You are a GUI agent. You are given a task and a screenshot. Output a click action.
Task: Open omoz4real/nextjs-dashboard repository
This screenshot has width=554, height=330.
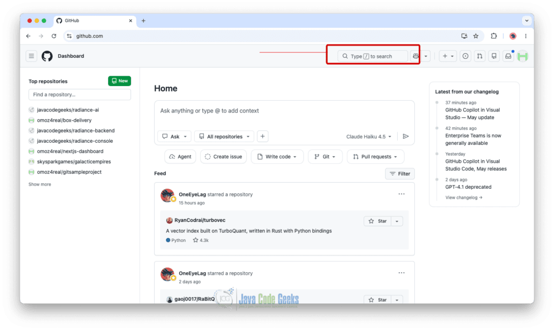(x=70, y=151)
